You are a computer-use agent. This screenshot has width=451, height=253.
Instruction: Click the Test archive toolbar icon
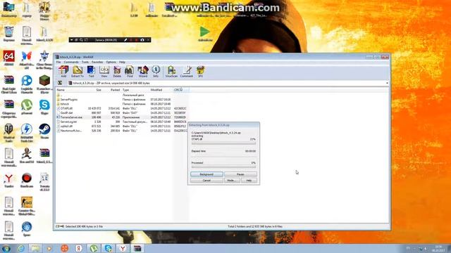[x=91, y=72]
